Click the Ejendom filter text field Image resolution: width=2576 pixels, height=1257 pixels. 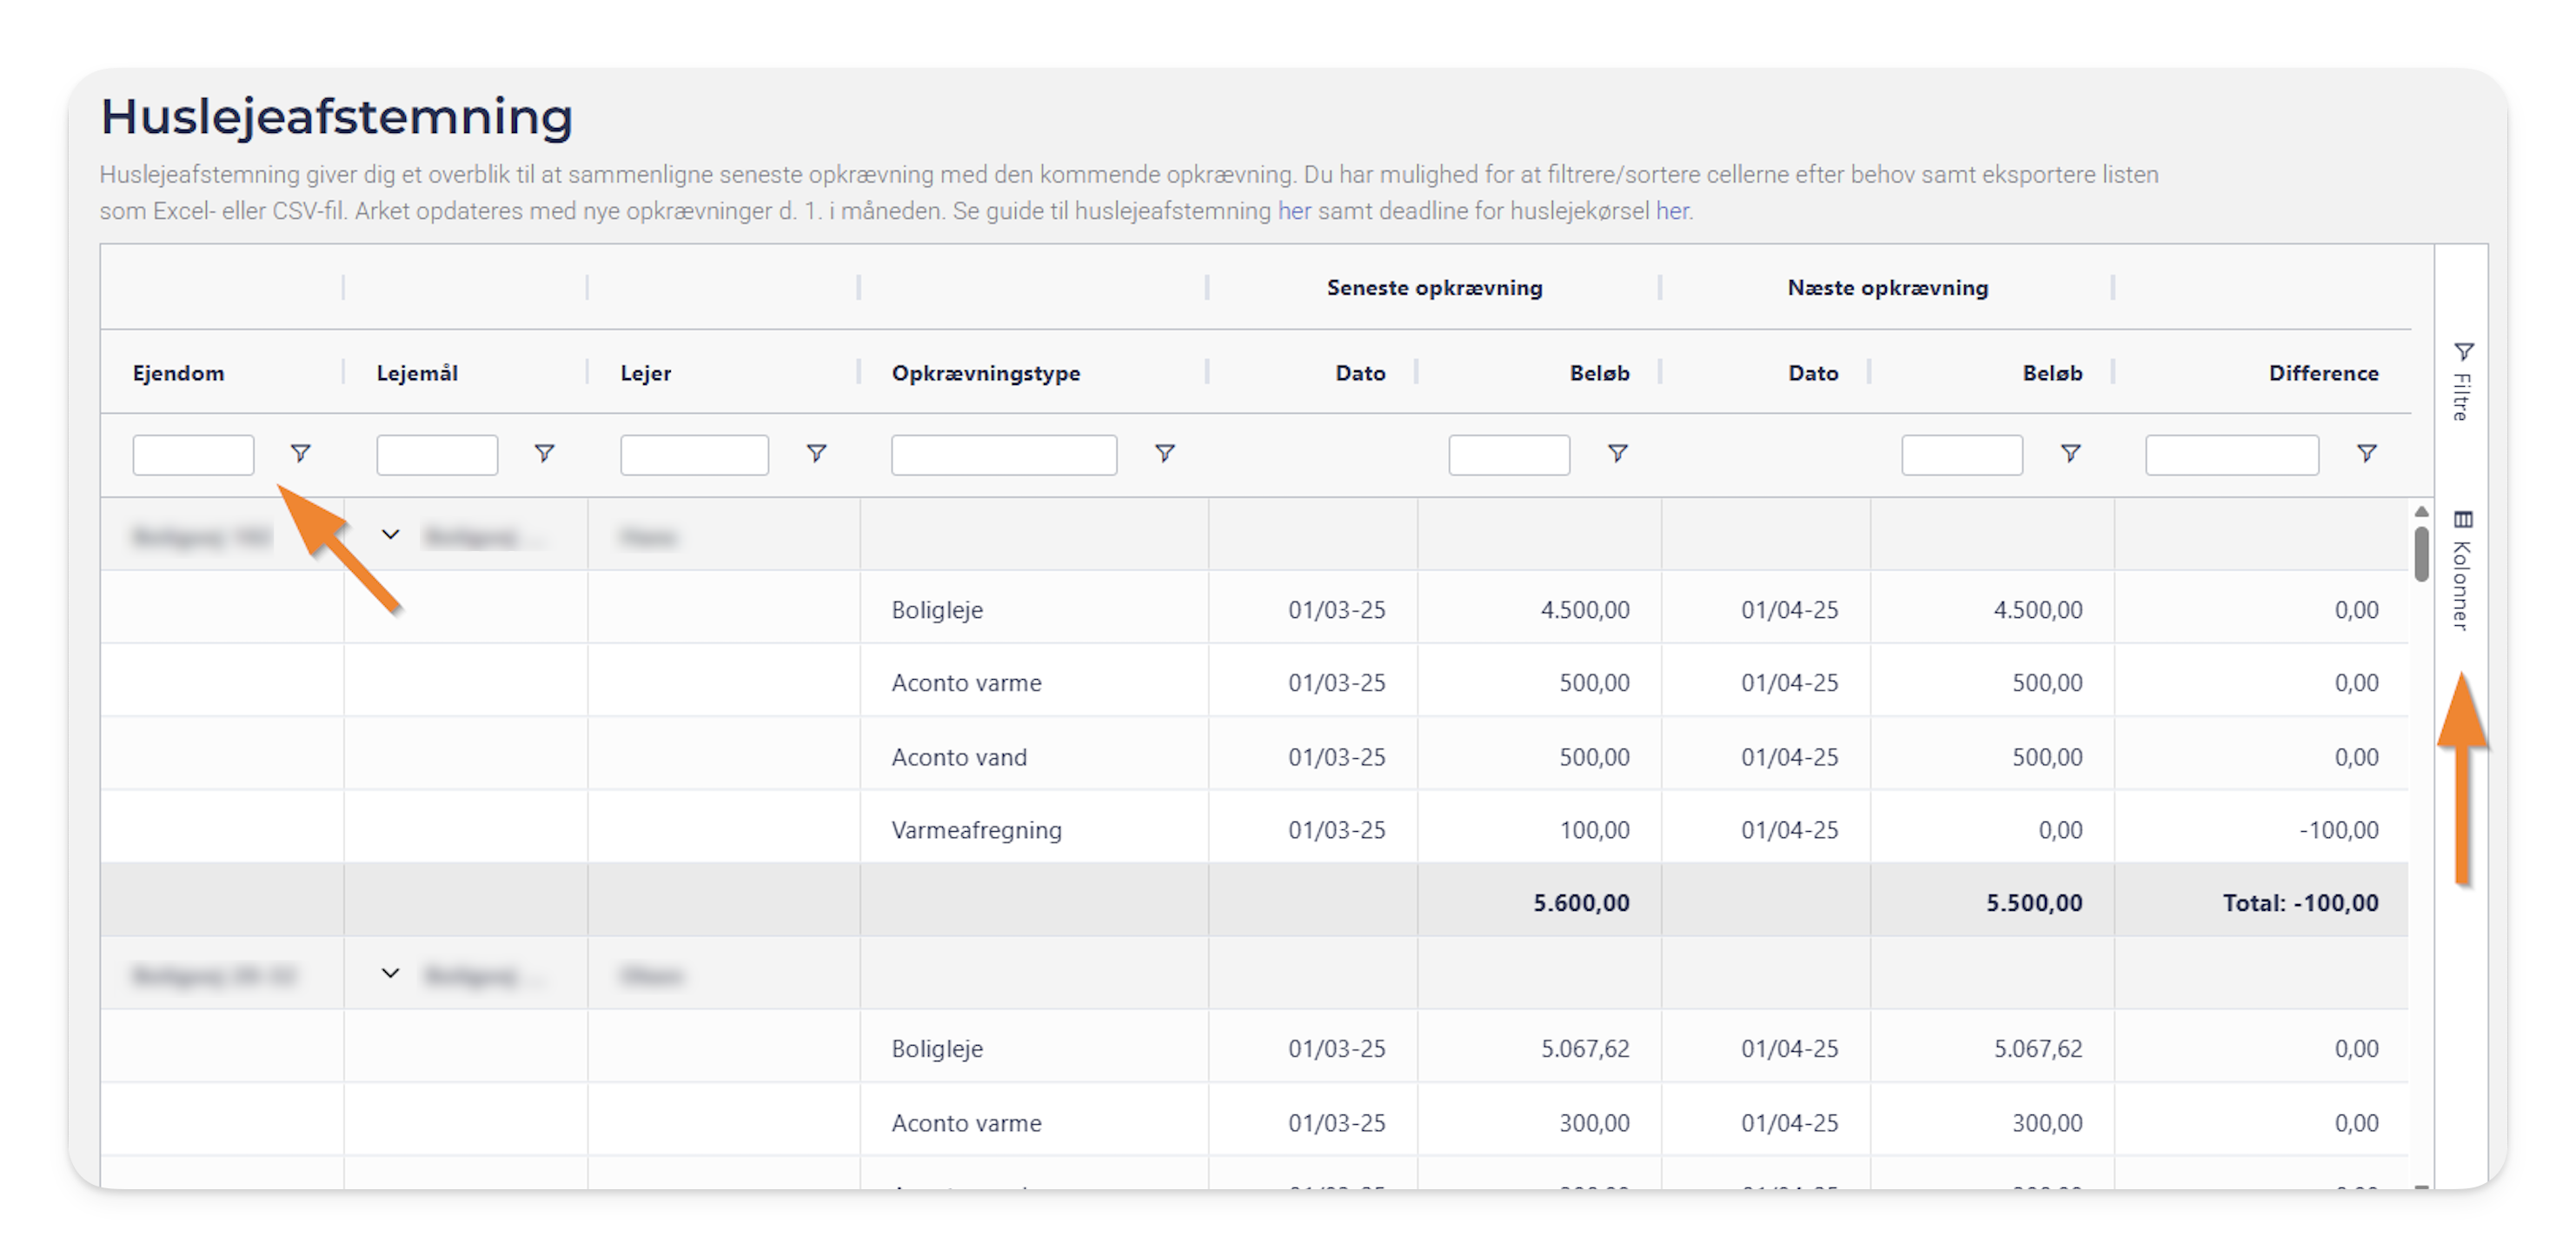click(193, 455)
